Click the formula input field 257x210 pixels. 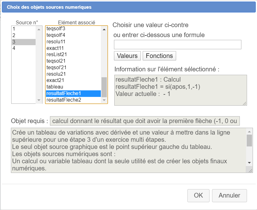click(177, 45)
